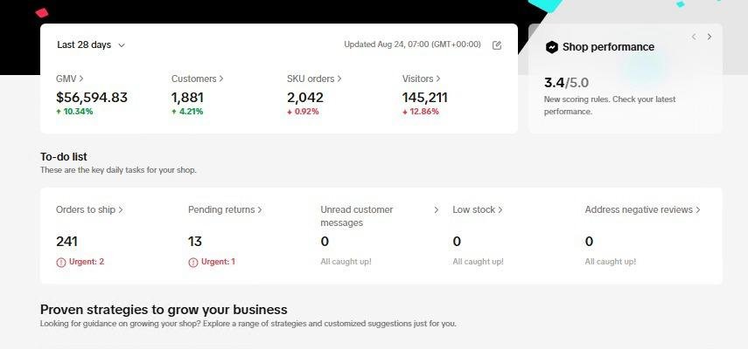This screenshot has width=748, height=349.
Task: Go to previous Shop performance card arrow
Action: (x=694, y=37)
